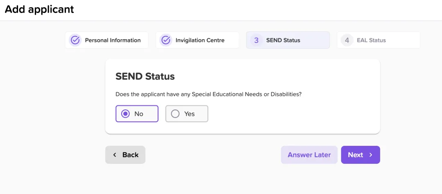Click the Answer Later button
This screenshot has height=194, width=442.
[309, 155]
